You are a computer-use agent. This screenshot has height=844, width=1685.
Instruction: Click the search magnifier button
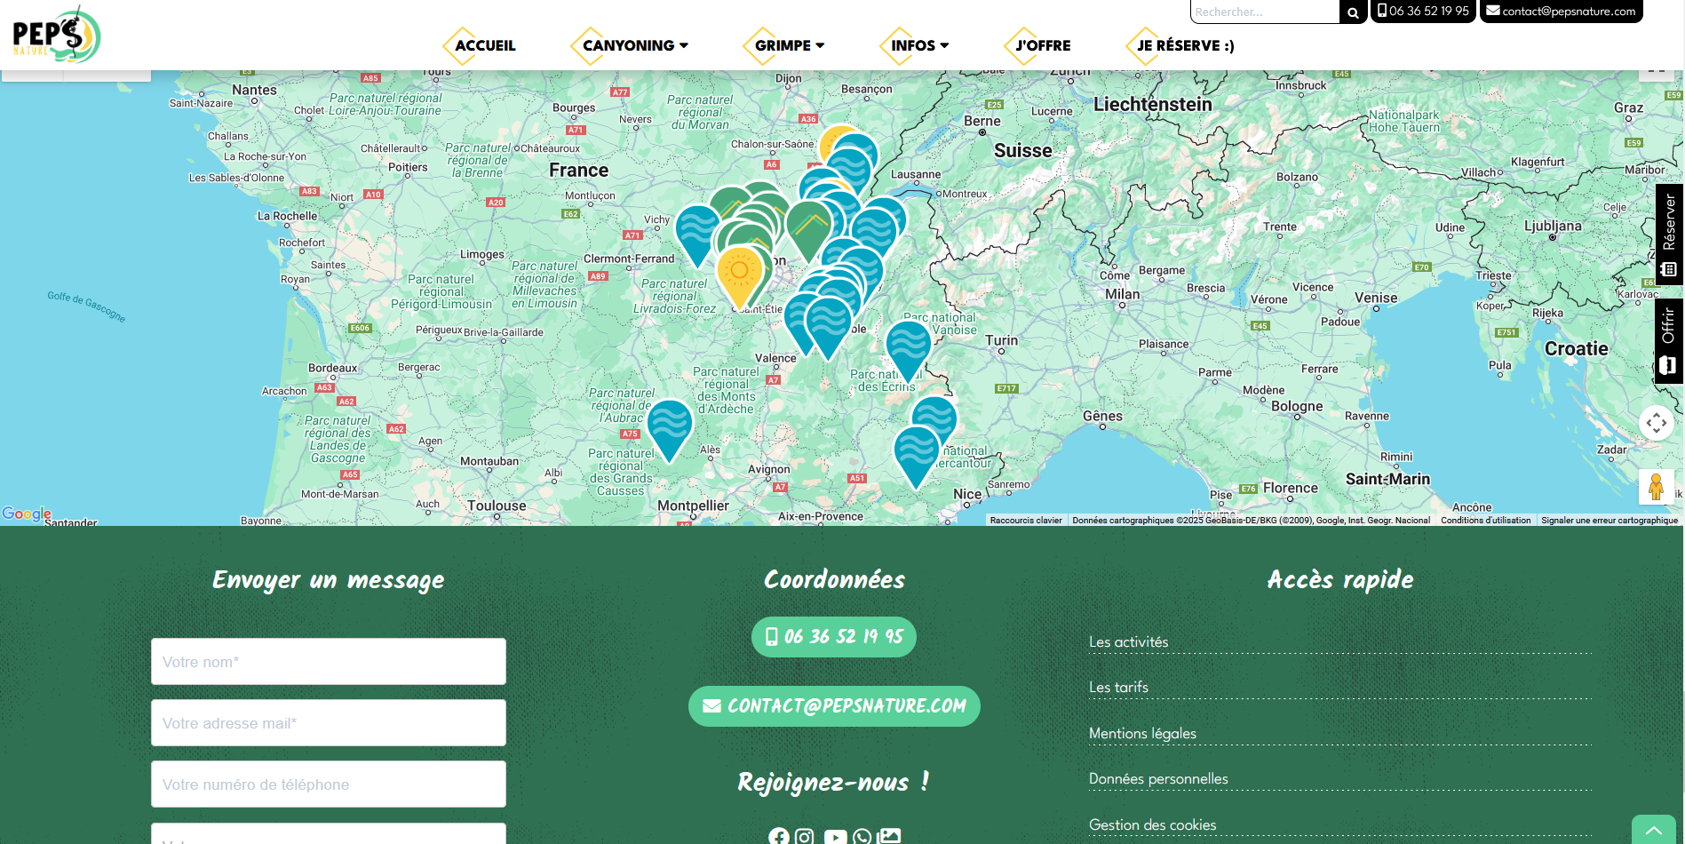1353,12
